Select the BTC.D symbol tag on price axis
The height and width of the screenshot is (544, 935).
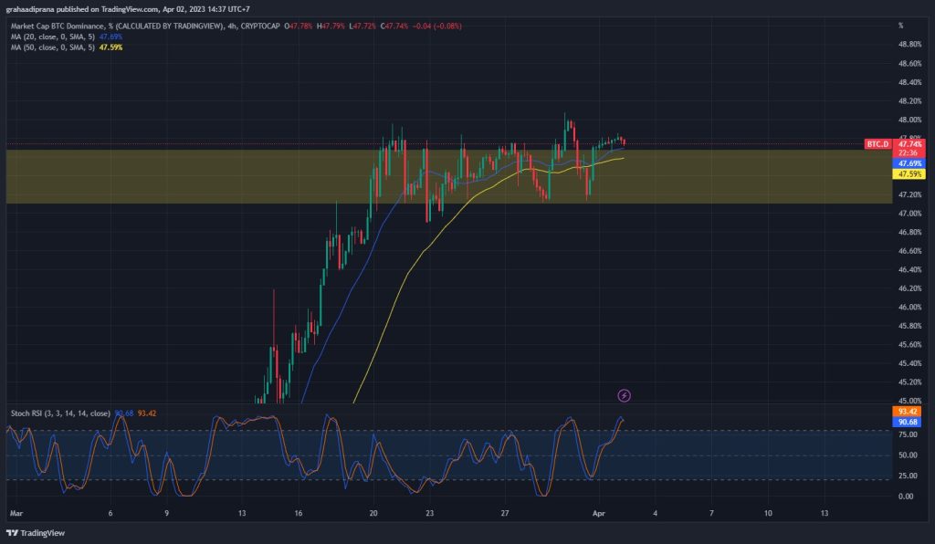[x=877, y=144]
